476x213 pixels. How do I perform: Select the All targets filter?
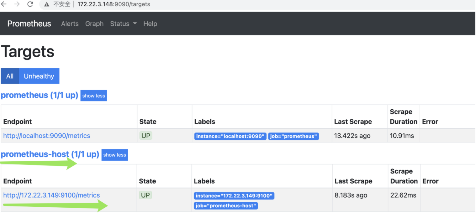click(x=10, y=76)
